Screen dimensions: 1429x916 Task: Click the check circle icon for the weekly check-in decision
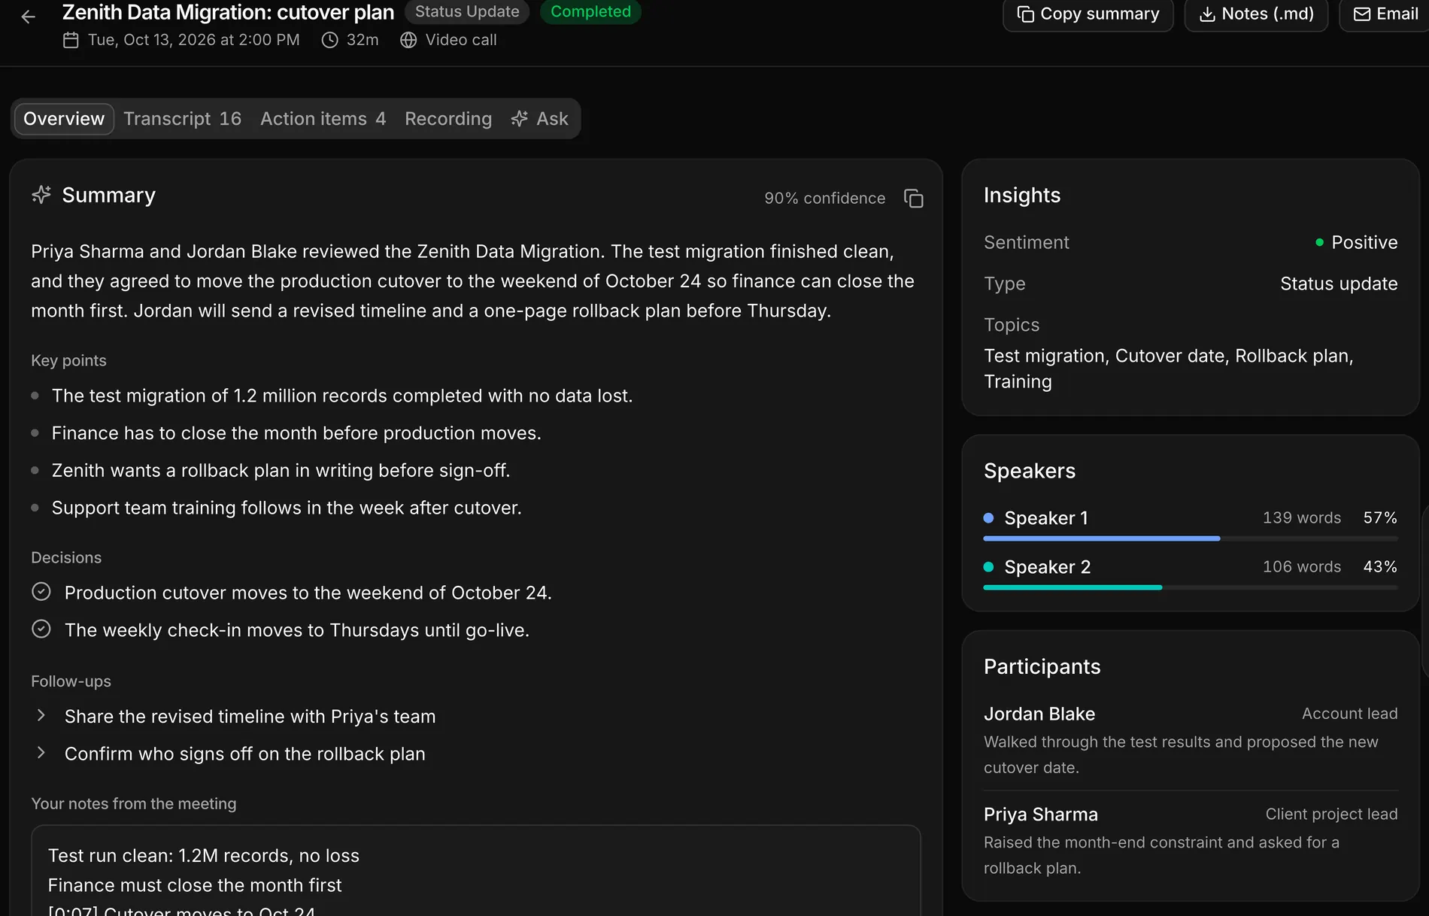tap(41, 629)
